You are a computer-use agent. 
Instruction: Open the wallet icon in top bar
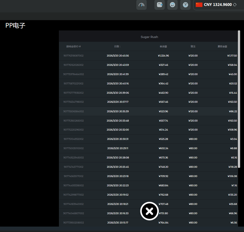(x=160, y=5)
